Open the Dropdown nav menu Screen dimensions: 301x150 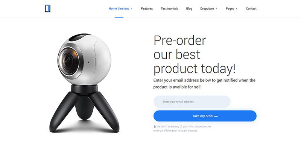tap(207, 9)
